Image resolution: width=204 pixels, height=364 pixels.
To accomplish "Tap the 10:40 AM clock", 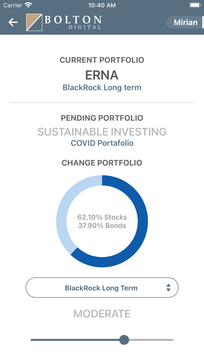I will tap(102, 5).
